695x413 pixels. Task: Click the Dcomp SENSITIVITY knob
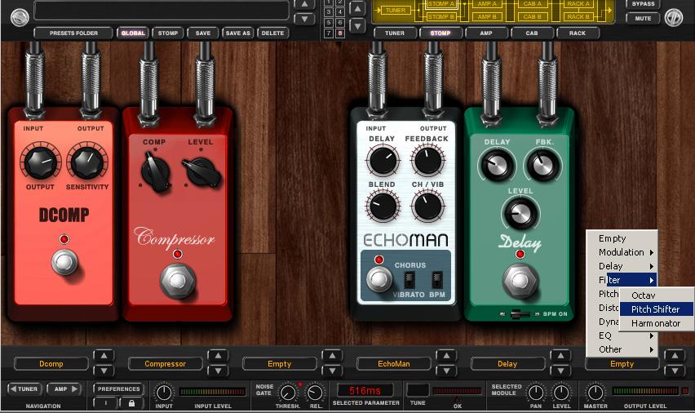[87, 162]
